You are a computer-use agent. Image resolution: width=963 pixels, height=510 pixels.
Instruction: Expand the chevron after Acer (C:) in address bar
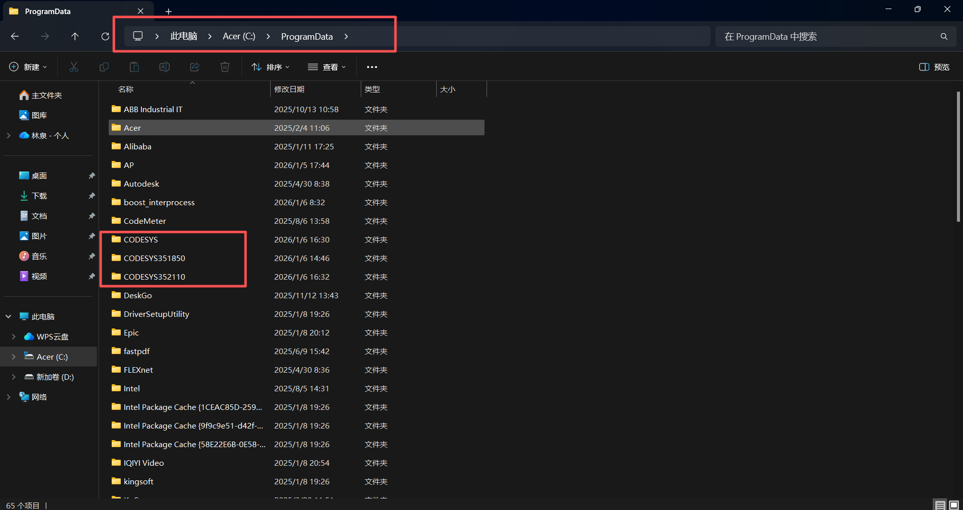[268, 36]
